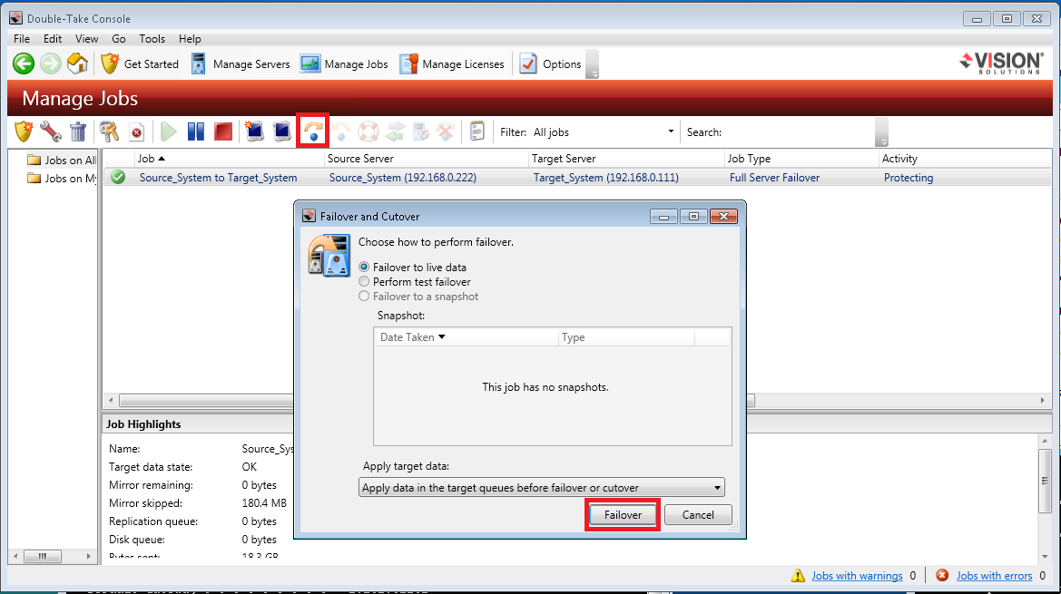The width and height of the screenshot is (1061, 594).
Task: Sort snapshots by Date Taken column
Action: [x=413, y=337]
